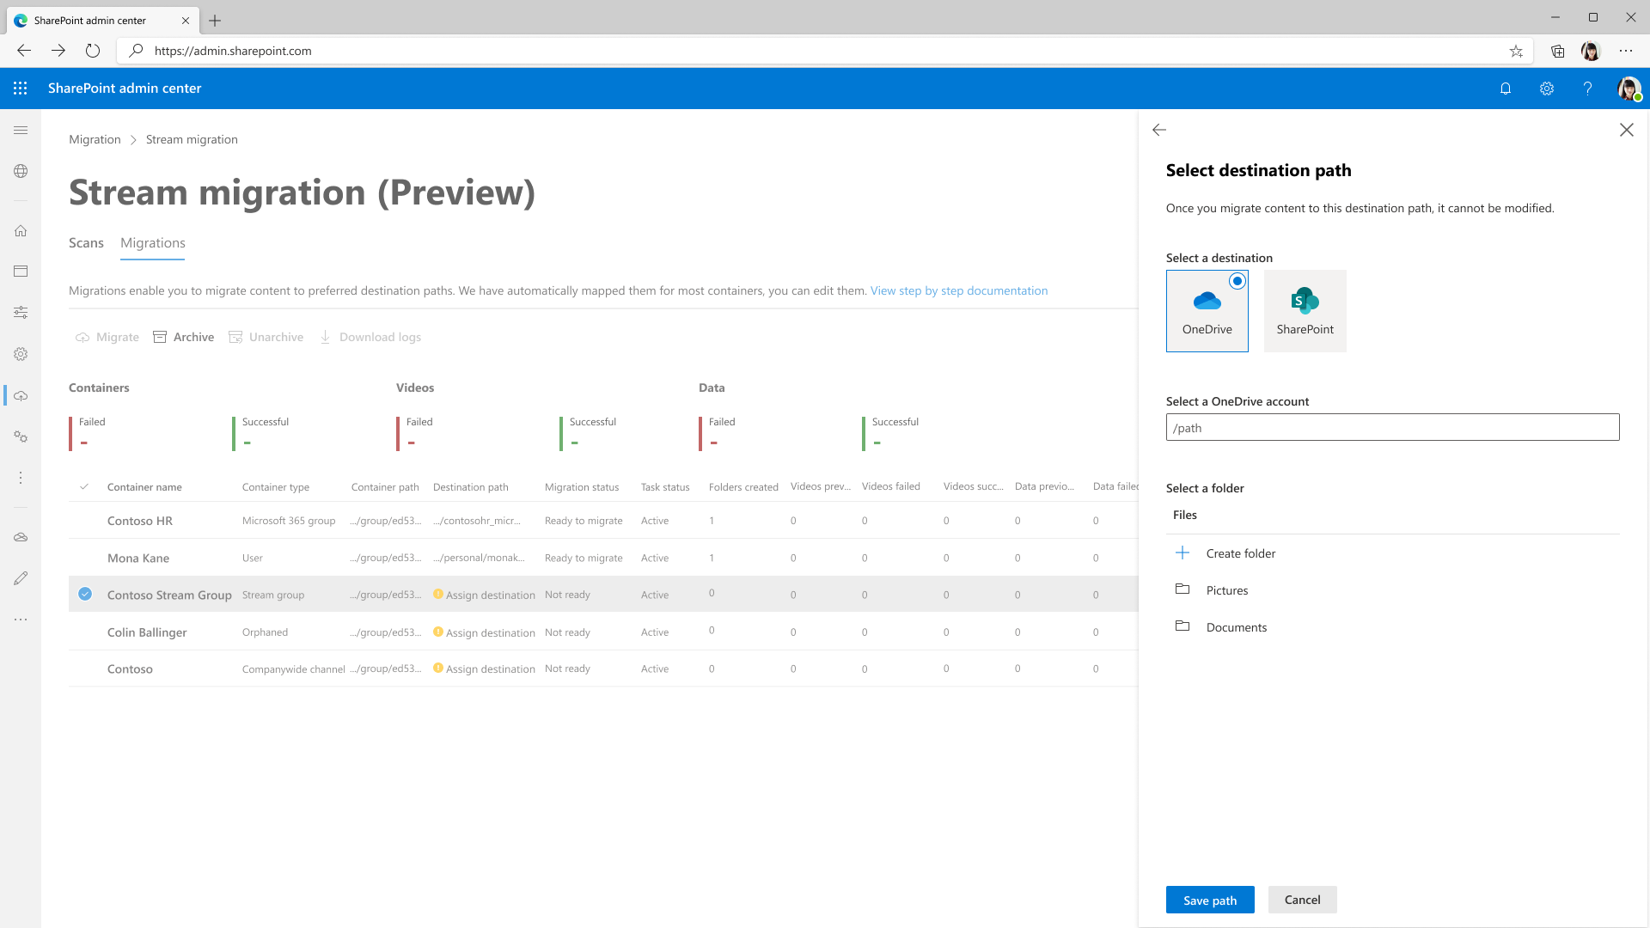
Task: Click the Unarchive icon in toolbar
Action: [235, 337]
